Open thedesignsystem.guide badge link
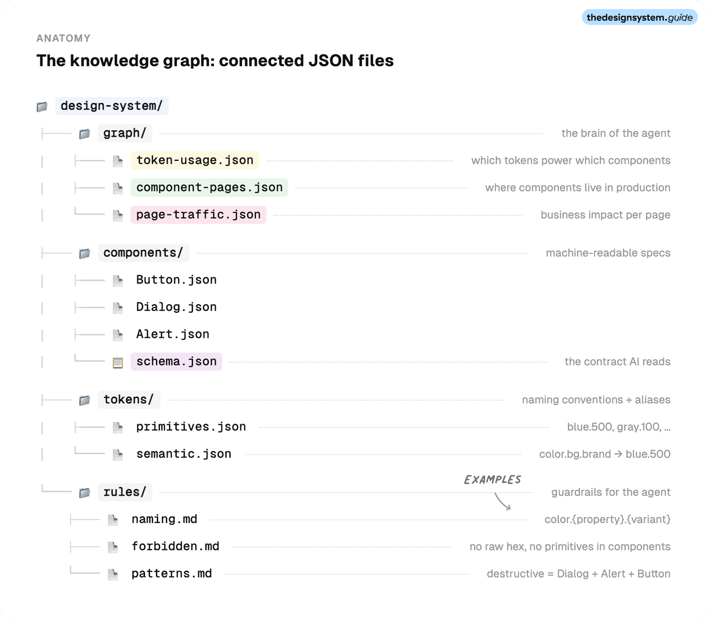This screenshot has width=707, height=620. point(639,17)
